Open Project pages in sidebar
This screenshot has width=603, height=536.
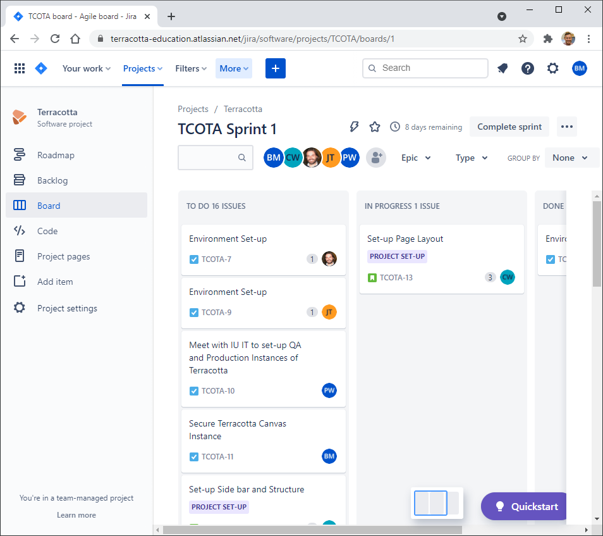(76, 256)
